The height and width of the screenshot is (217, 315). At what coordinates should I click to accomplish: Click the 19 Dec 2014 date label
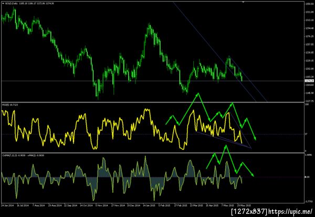point(133,205)
